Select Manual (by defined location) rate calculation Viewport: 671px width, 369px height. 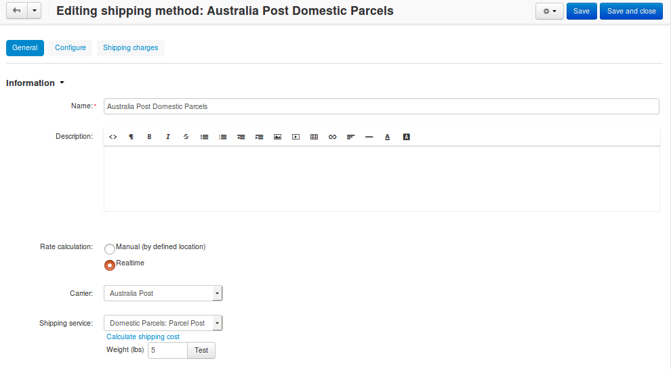point(110,249)
